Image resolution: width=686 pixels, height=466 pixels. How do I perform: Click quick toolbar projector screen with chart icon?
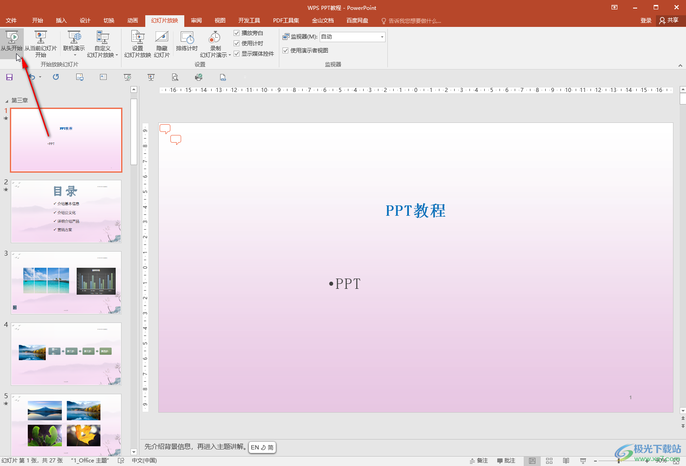click(151, 77)
